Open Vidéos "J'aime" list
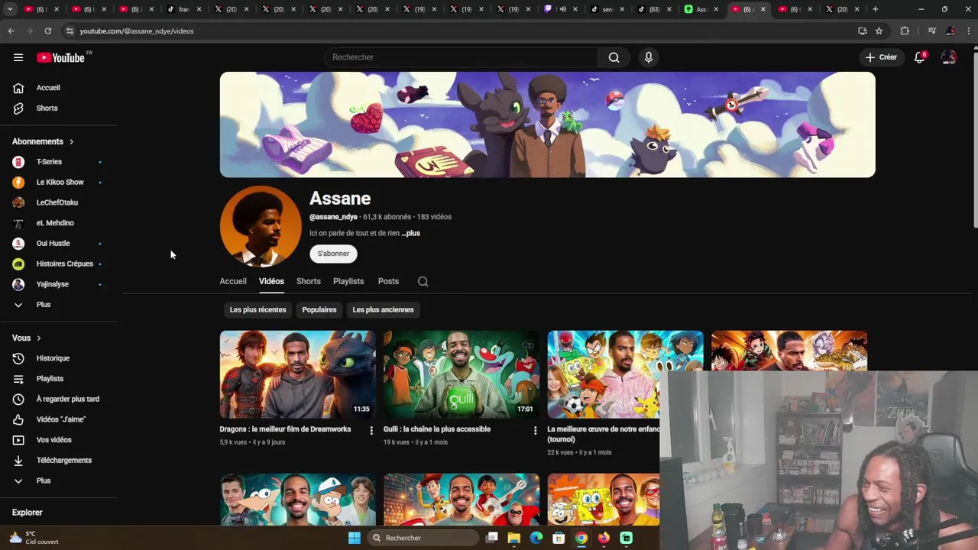978x550 pixels. pyautogui.click(x=61, y=419)
